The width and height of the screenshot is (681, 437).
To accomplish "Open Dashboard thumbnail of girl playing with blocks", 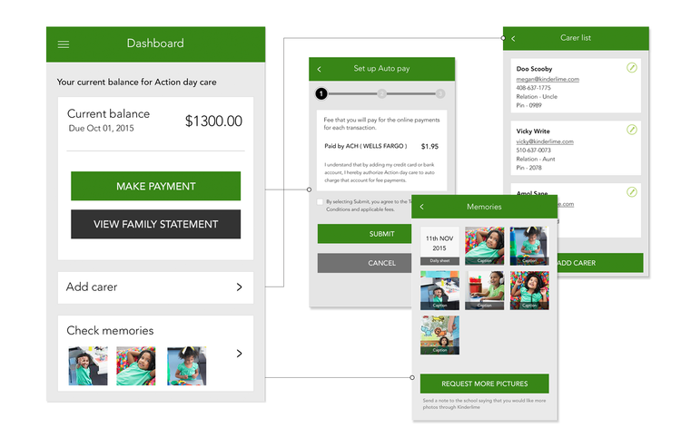I will [187, 366].
